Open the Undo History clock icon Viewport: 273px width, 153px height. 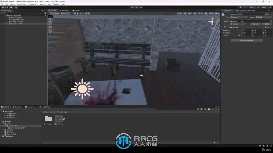tap(240, 8)
